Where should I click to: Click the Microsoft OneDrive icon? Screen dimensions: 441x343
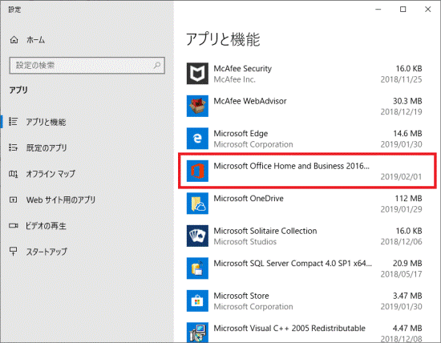click(x=197, y=204)
